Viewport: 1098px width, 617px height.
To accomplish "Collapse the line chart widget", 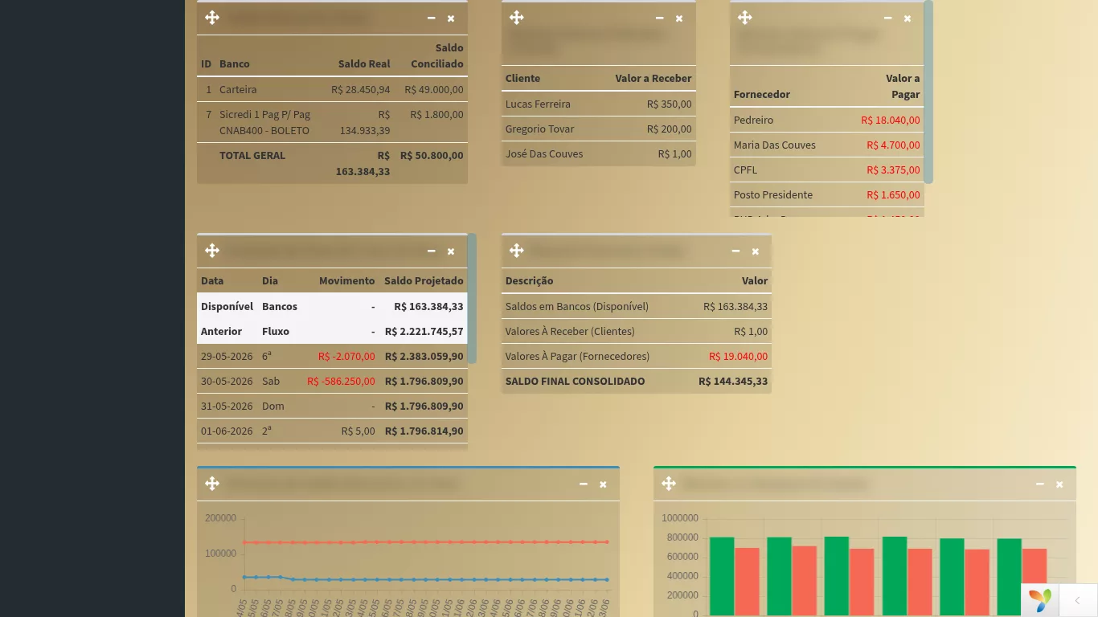I will (x=584, y=484).
